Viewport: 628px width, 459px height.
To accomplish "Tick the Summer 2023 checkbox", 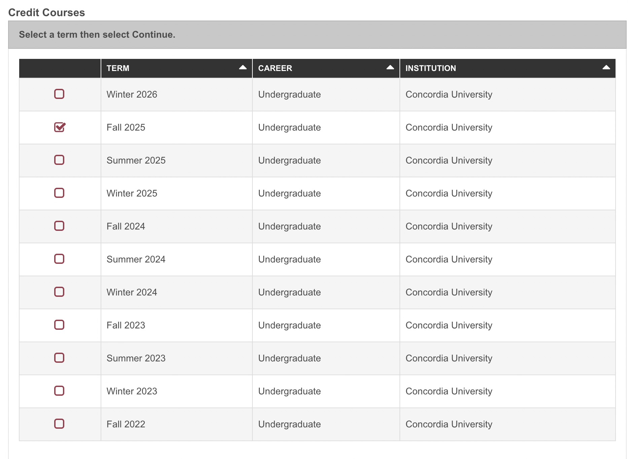I will click(x=59, y=358).
